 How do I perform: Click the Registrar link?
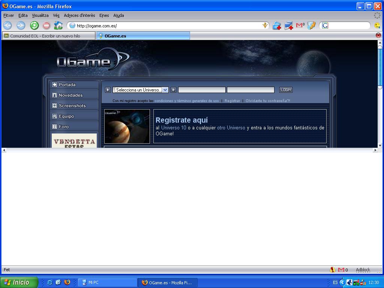[x=232, y=100]
